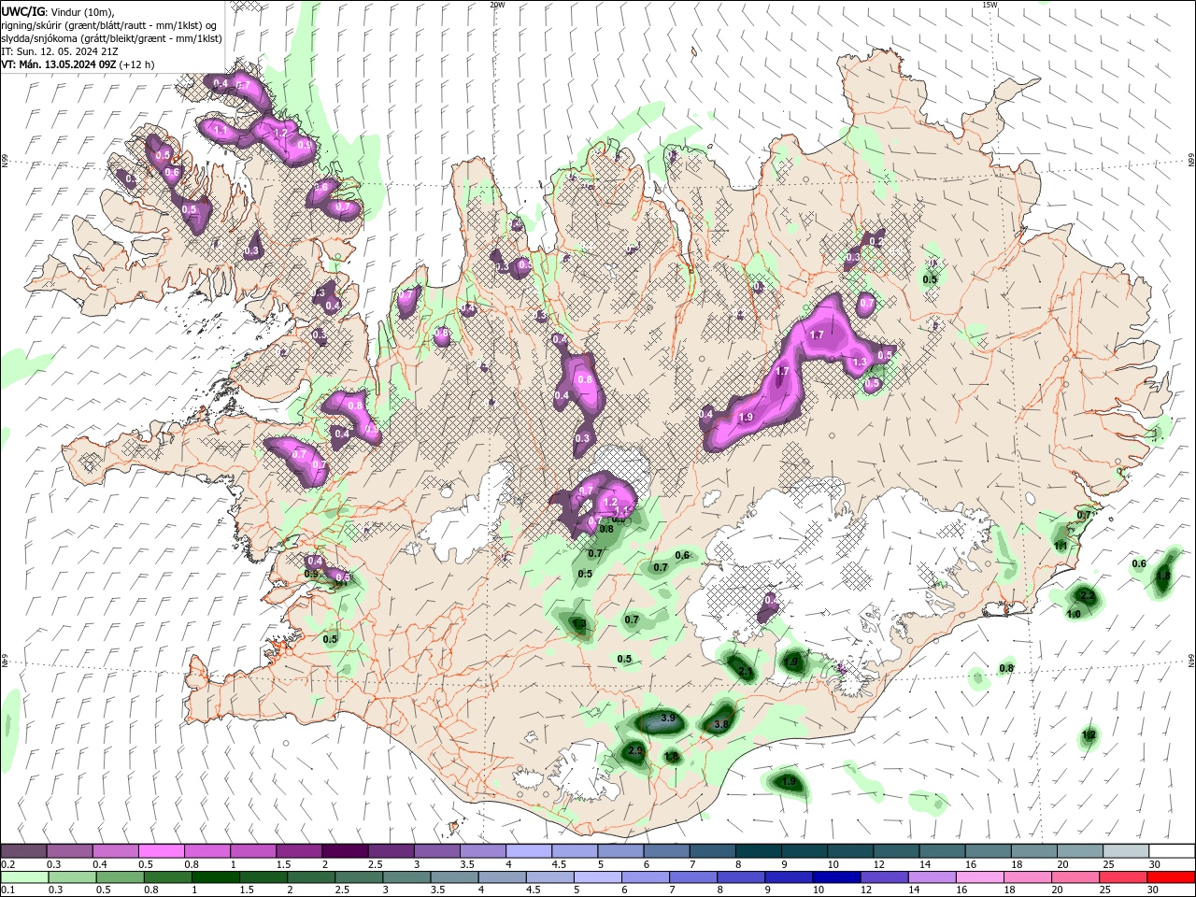The height and width of the screenshot is (897, 1196).
Task: Click the '15W' longitude label at top
Action: (x=990, y=5)
